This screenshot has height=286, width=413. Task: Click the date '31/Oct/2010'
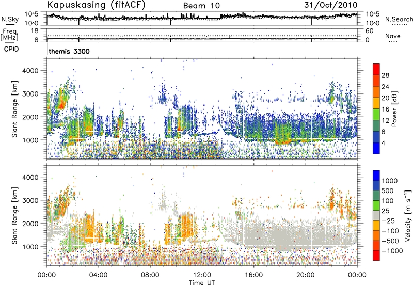pyautogui.click(x=331, y=5)
